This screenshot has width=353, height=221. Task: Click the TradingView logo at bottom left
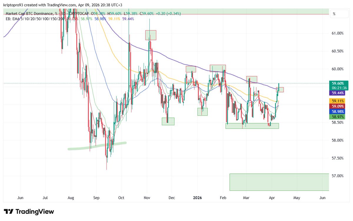(29, 212)
